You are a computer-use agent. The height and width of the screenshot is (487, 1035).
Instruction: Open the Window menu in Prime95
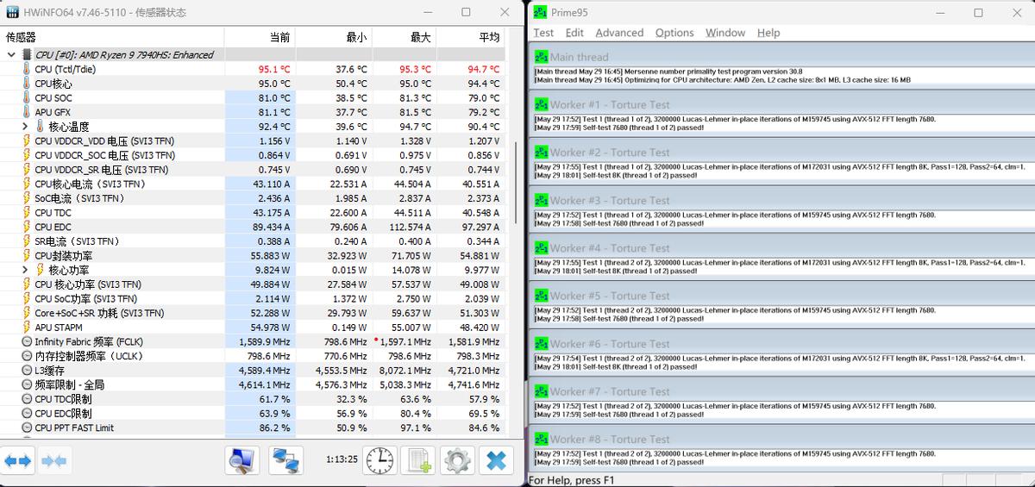[725, 33]
